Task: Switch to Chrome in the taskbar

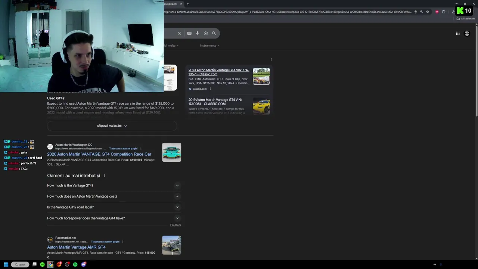Action: tap(50, 265)
